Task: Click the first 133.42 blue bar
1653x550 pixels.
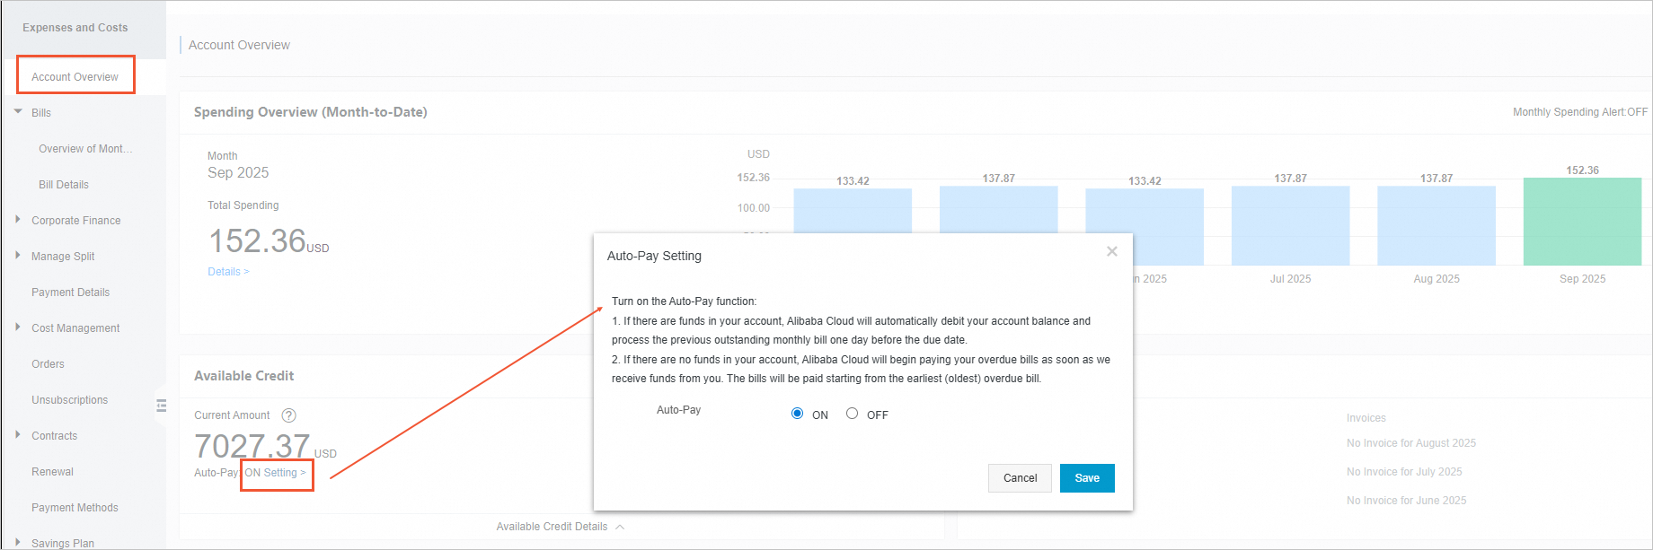Action: pos(853,211)
